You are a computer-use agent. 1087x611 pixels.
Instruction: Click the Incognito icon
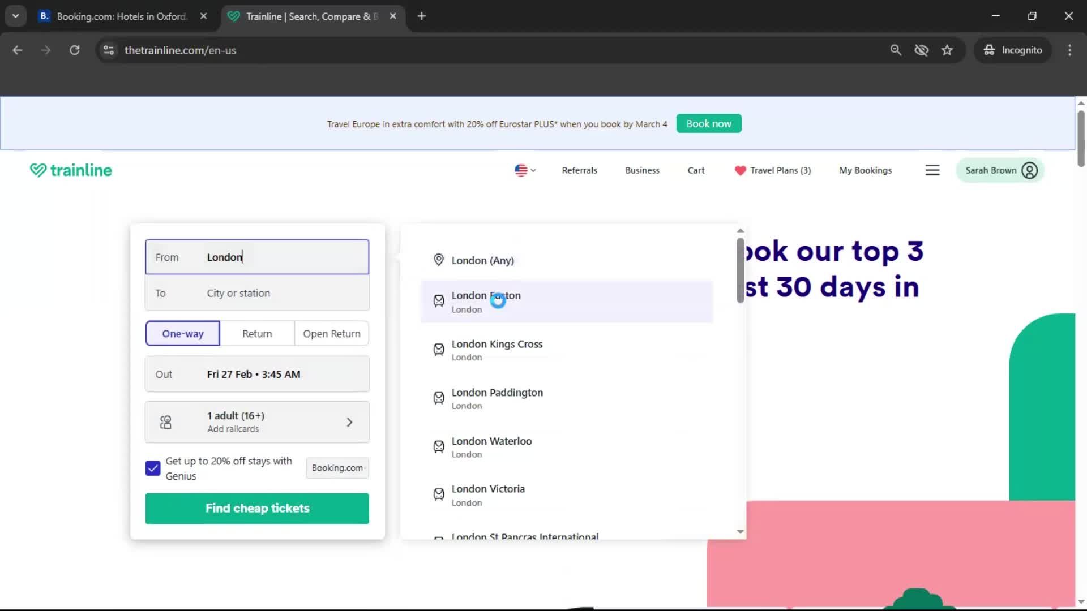click(989, 50)
